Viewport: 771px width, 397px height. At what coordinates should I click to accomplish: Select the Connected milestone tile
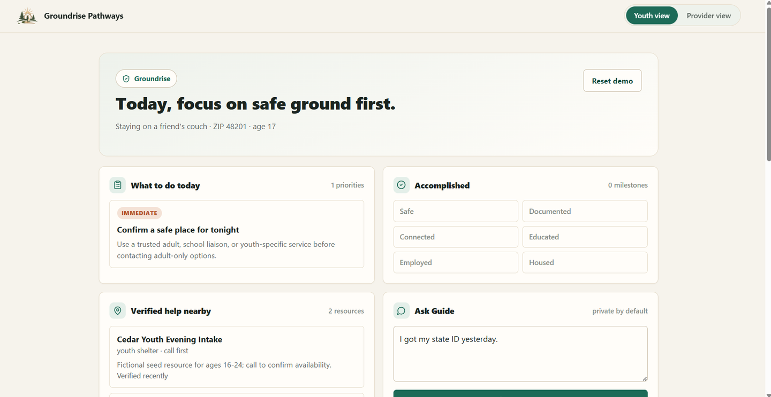(x=456, y=237)
